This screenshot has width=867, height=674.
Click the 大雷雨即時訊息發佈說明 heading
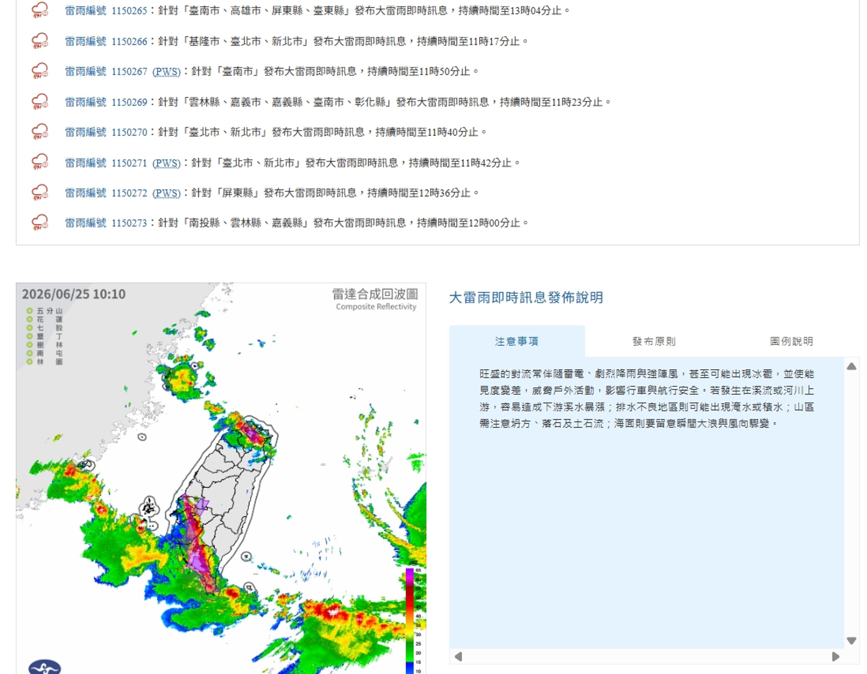tap(526, 297)
